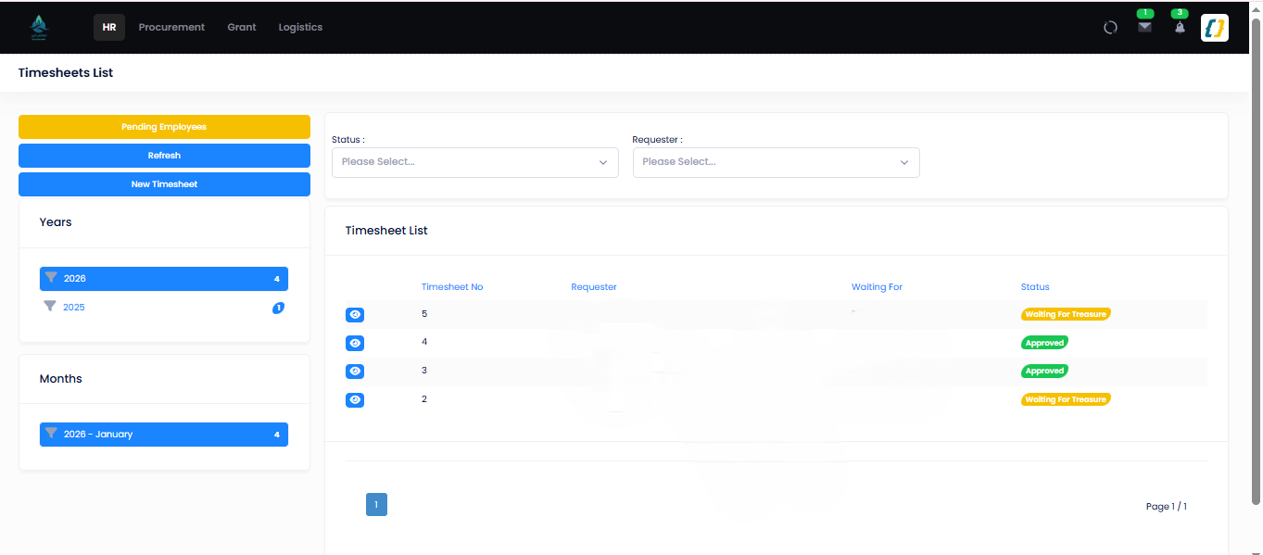Open the Logistics menu
Image resolution: width=1263 pixels, height=555 pixels.
pos(300,28)
